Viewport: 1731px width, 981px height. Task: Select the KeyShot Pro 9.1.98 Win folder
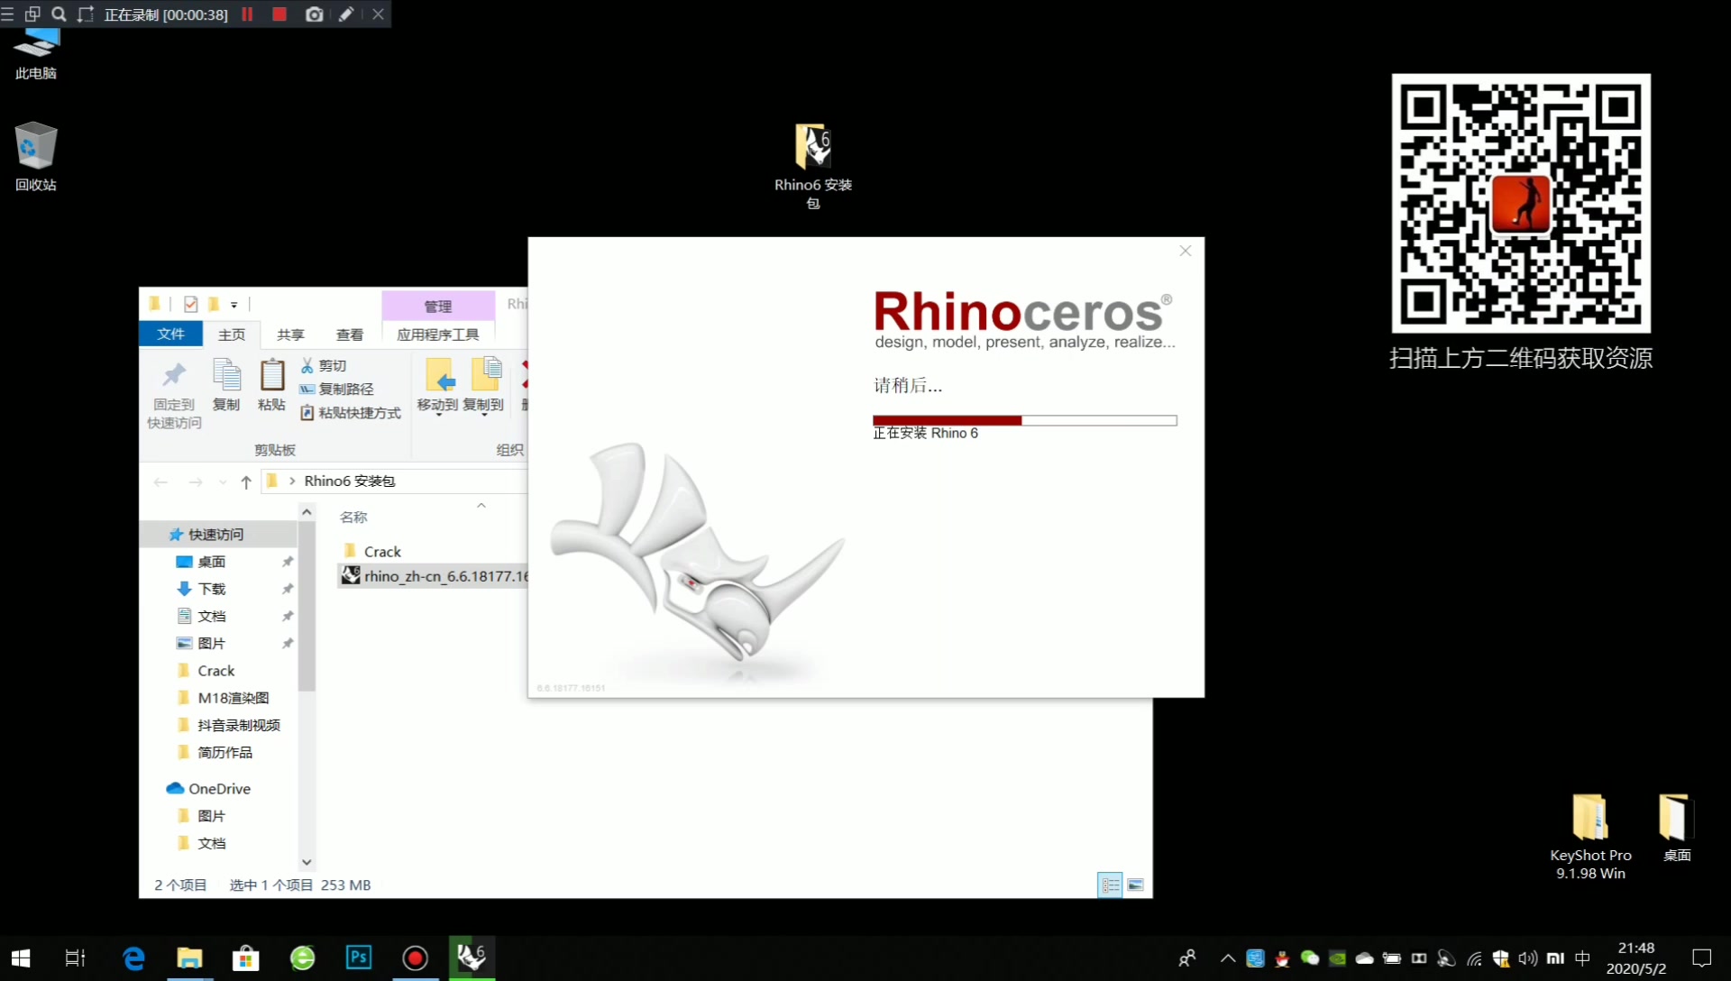(x=1590, y=837)
